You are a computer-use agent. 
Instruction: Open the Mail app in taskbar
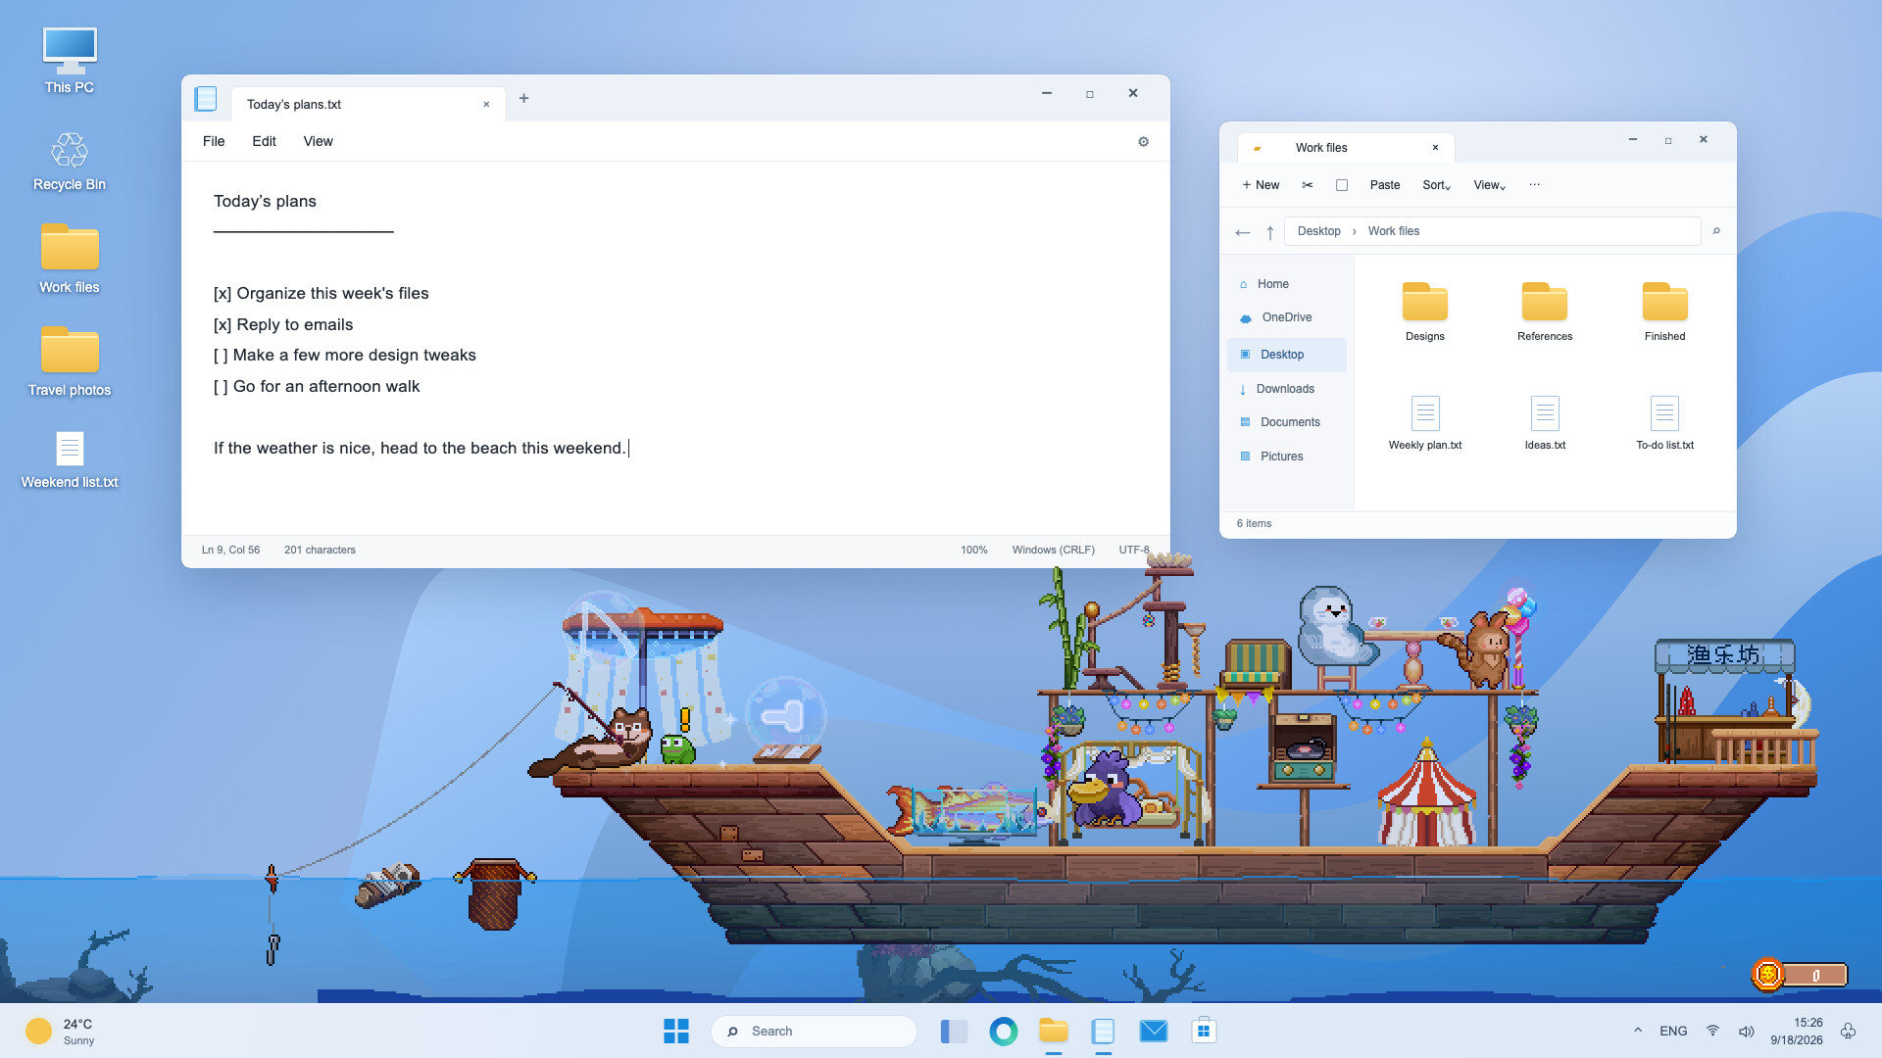pos(1154,1031)
